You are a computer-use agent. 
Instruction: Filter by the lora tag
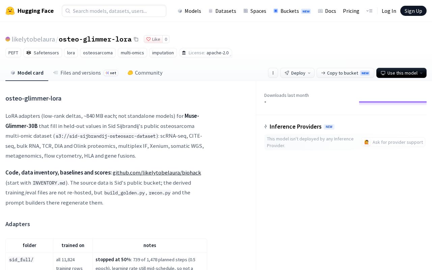[71, 53]
